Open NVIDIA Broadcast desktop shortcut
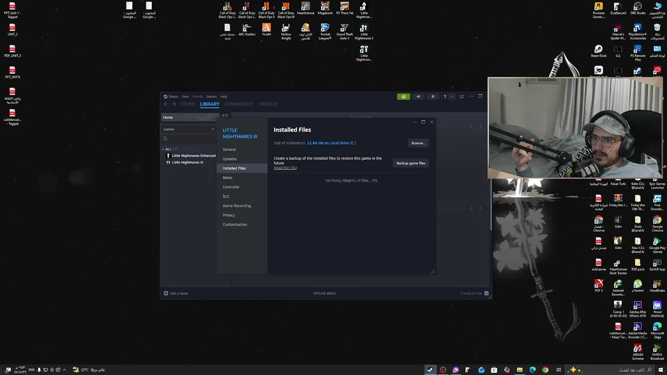Image resolution: width=667 pixels, height=375 pixels. click(x=657, y=352)
